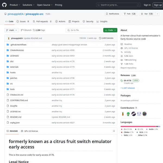Viewport: 163px width, 163px height.
Task: Click the tools folder icon
Action: coord(8,89)
